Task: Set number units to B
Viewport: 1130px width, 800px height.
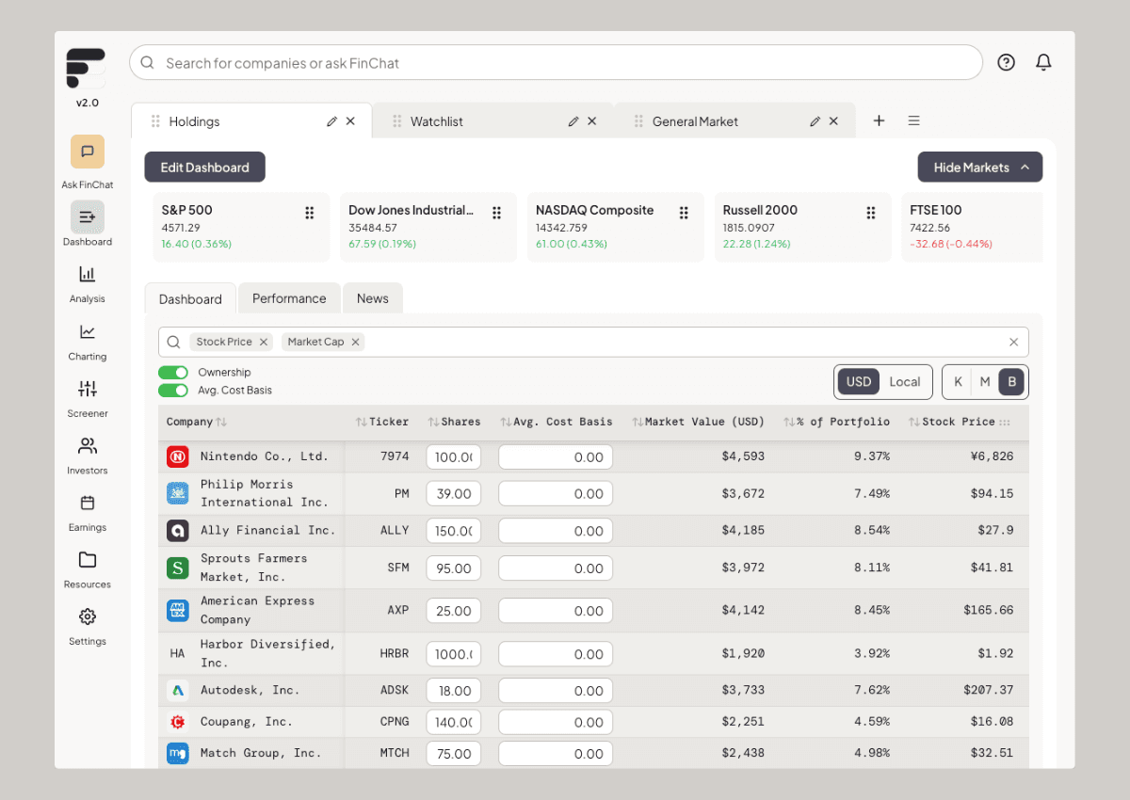Action: [x=1012, y=381]
